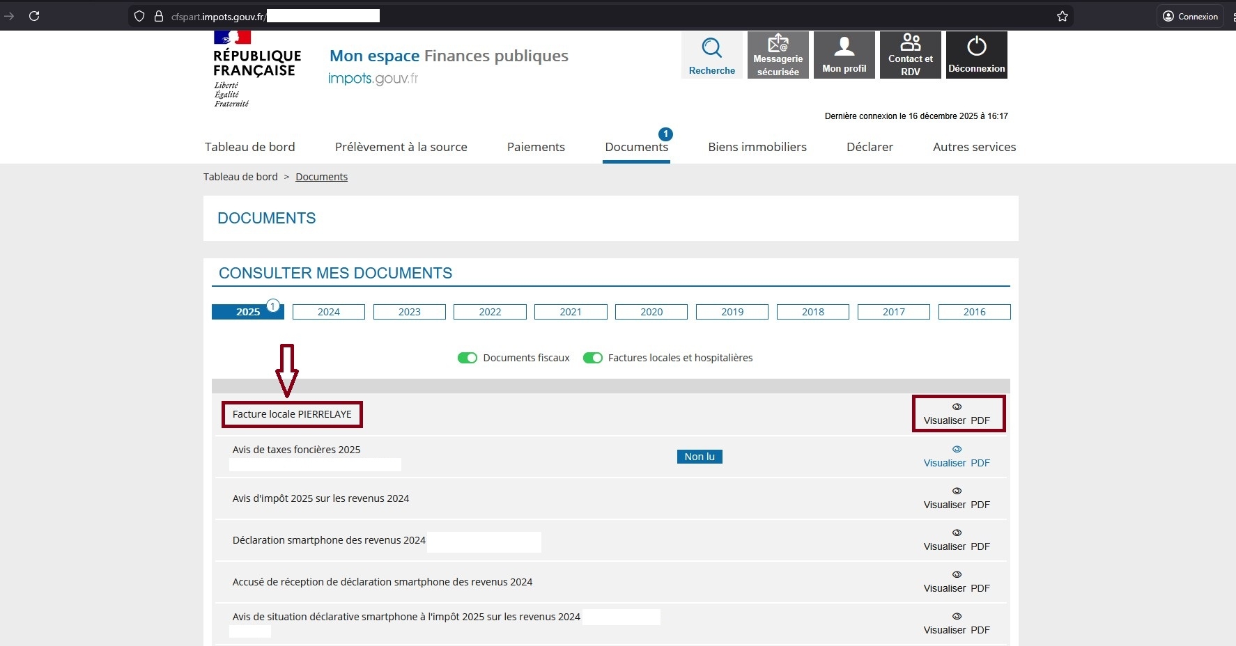
Task: View Facture locale PIERRELAYE PDF
Action: point(957,414)
